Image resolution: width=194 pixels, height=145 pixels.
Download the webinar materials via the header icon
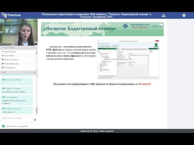point(164,15)
